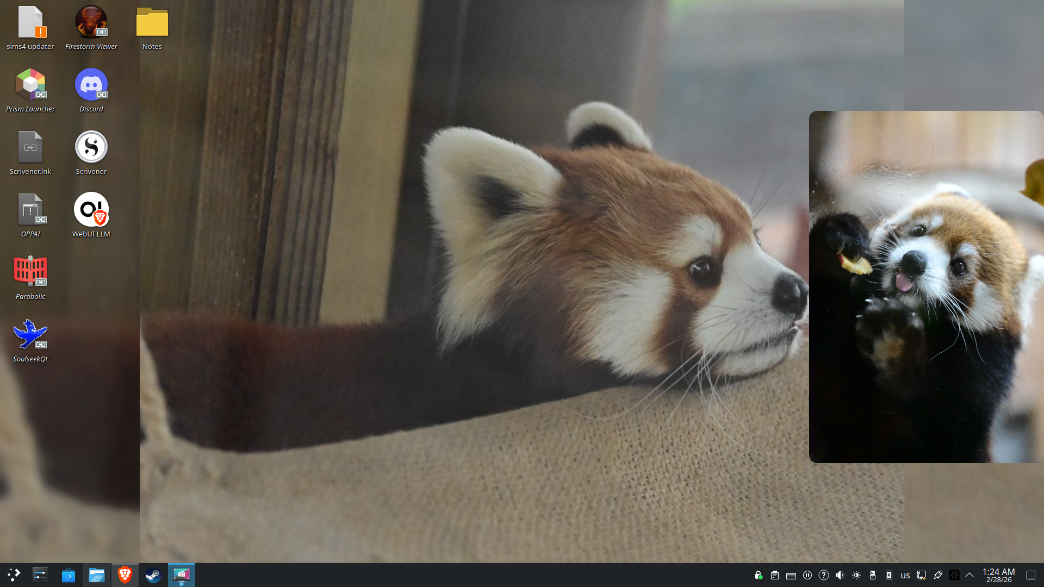Viewport: 1044px width, 587px height.
Task: Toggle the media pause tray icon
Action: pos(807,575)
